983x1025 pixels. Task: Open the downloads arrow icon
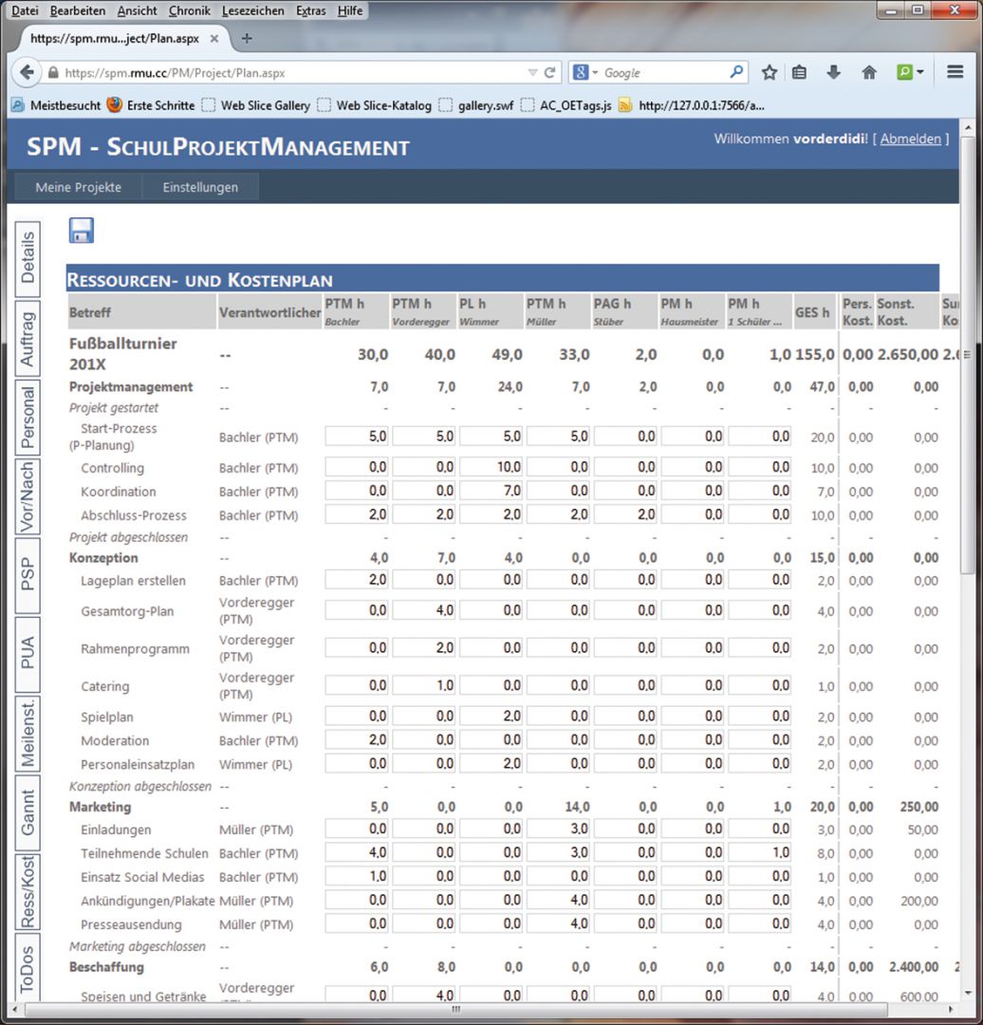point(833,72)
